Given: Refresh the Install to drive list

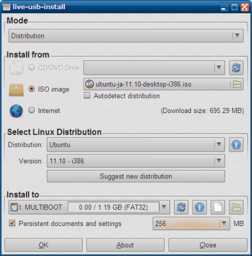Looking at the screenshot, I should pyautogui.click(x=181, y=207).
